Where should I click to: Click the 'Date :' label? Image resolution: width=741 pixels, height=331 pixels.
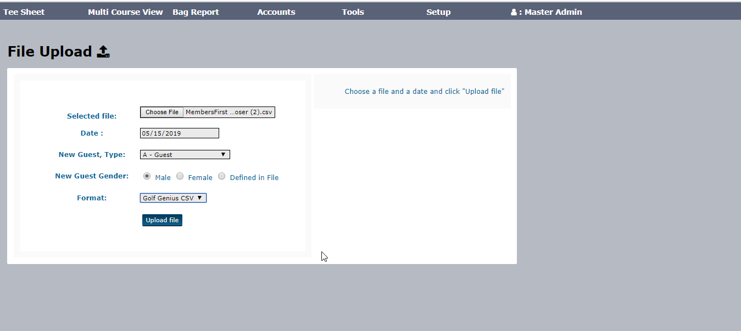point(92,133)
